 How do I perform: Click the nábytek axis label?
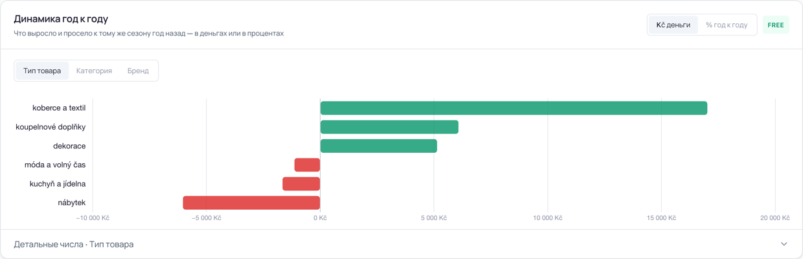71,203
